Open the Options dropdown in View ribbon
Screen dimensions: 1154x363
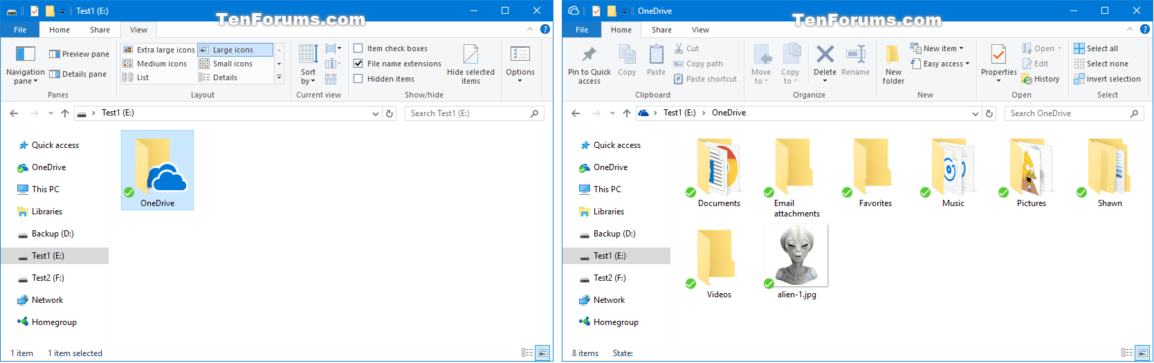520,65
